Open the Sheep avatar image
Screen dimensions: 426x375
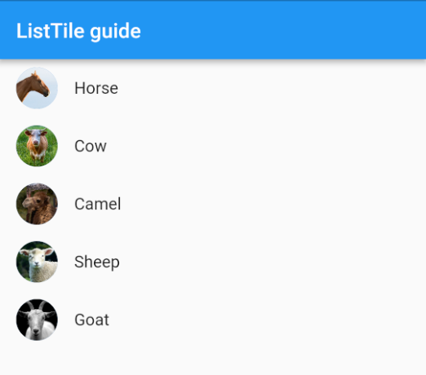click(x=37, y=262)
